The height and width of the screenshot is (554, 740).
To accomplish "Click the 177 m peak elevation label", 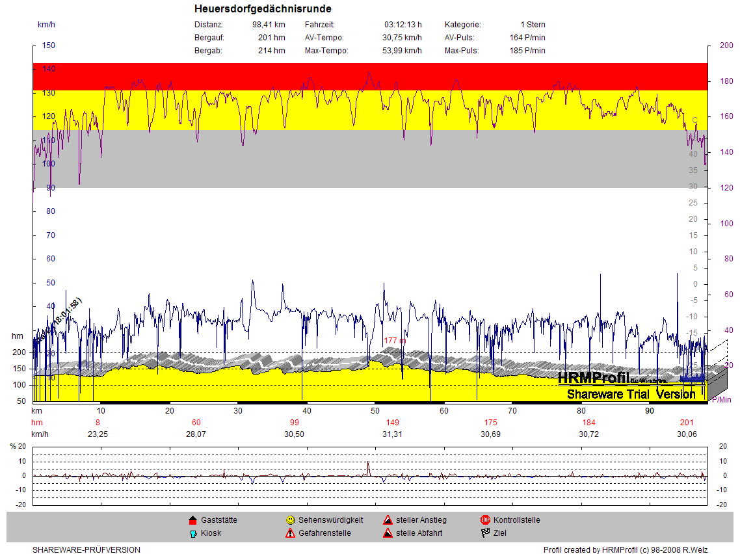I will [x=395, y=341].
